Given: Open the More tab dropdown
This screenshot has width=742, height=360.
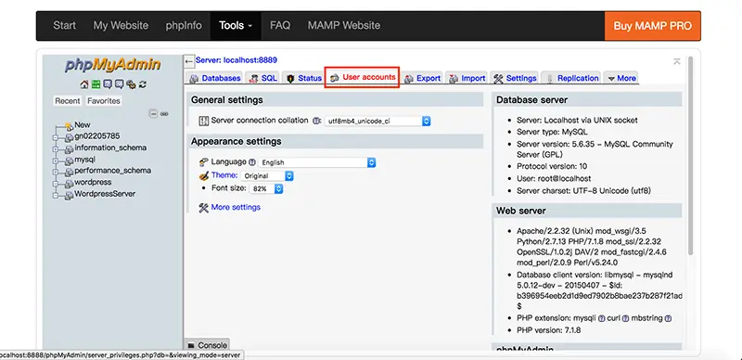Looking at the screenshot, I should (621, 78).
